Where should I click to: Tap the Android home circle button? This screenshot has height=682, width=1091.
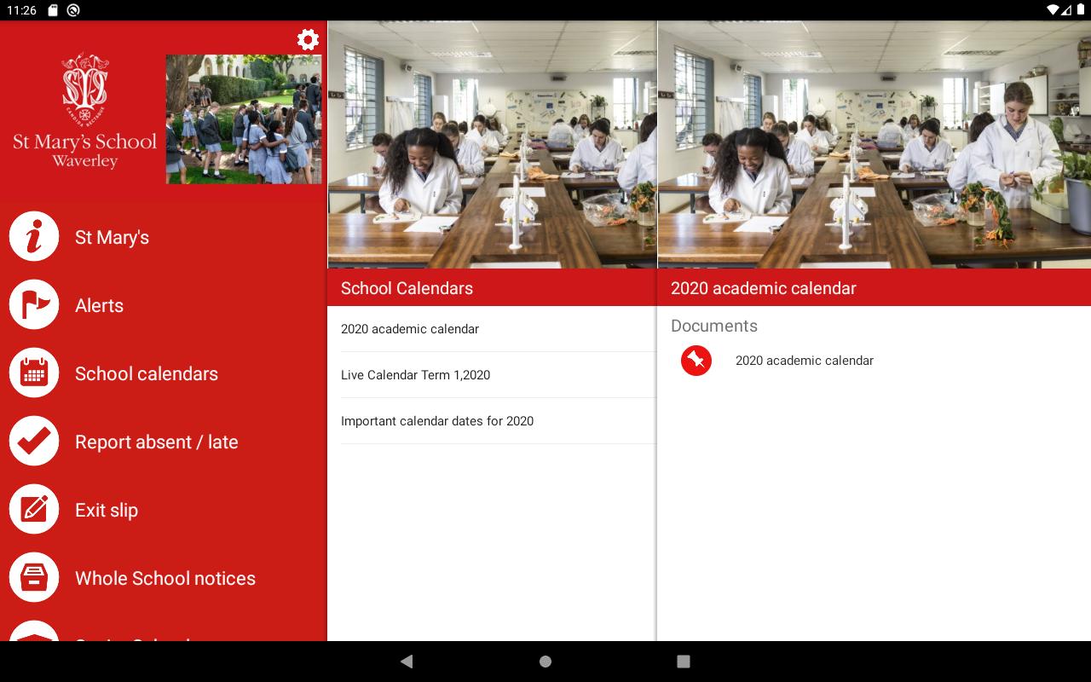545,662
